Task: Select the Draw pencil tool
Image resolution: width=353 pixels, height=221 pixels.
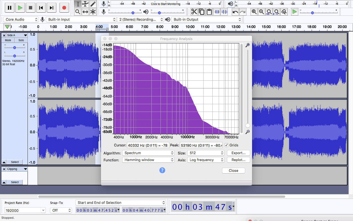Action: coord(93,4)
